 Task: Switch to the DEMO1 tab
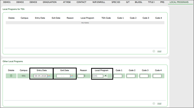pyautogui.click(x=7, y=2)
